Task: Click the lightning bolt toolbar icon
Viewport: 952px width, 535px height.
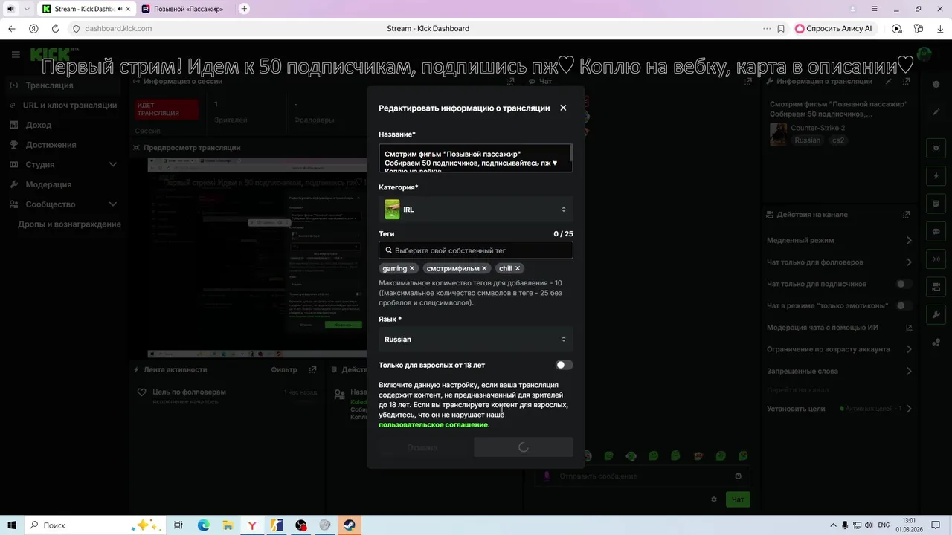Action: [936, 176]
